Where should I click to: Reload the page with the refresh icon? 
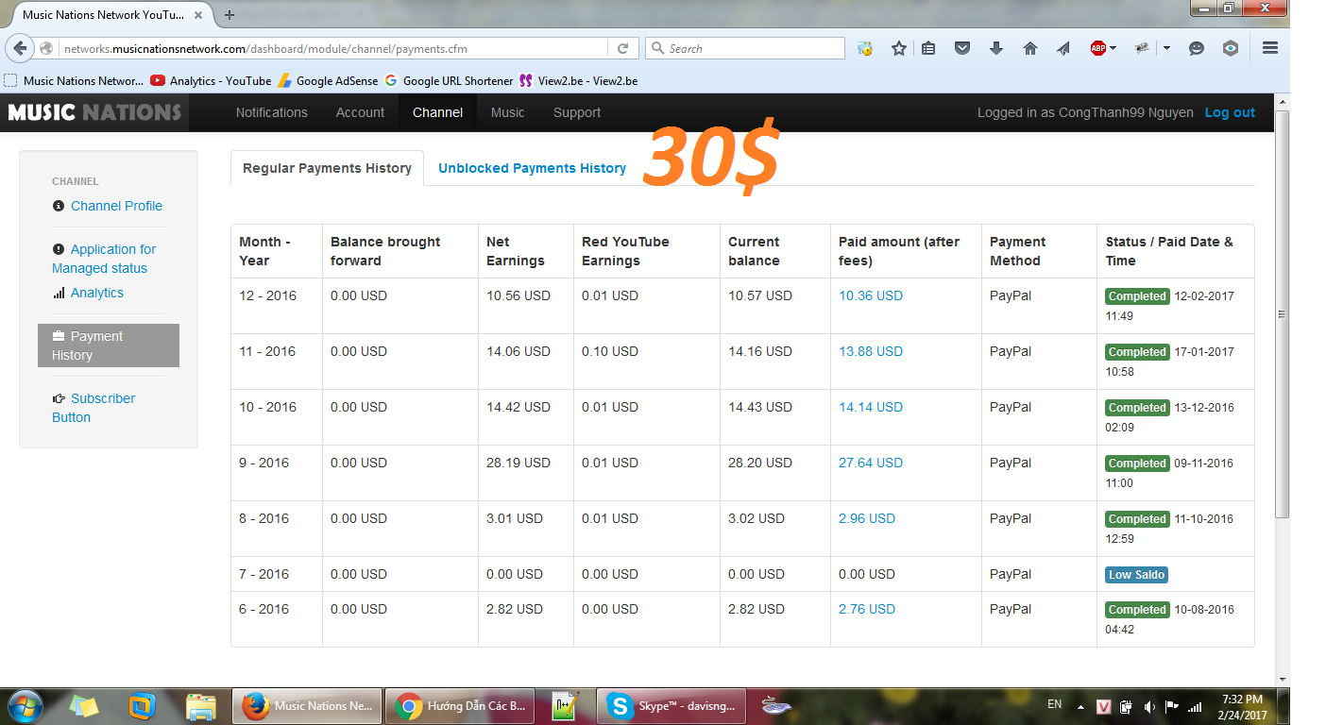coord(622,48)
